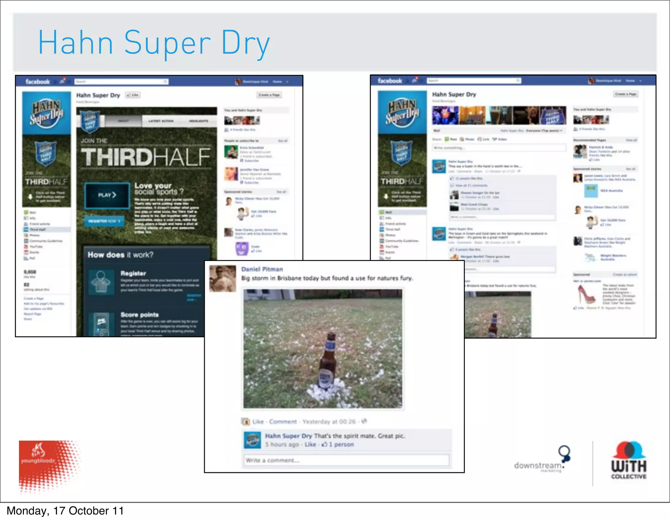Screen dimensions: 670x521
Task: Click the facebook logo in Third Half screenshot
Action: click(38, 81)
